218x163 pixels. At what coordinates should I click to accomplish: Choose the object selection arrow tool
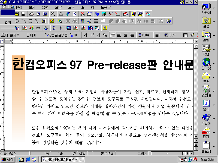[x=60, y=21]
